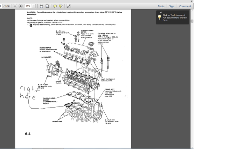Click the 'DOWEL PINS' label
245x153 pixels.
(57, 122)
